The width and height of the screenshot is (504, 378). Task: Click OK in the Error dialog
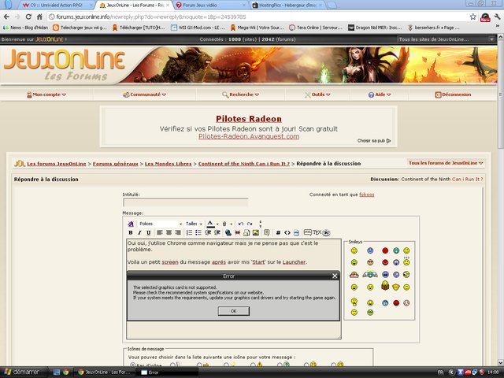(x=234, y=311)
